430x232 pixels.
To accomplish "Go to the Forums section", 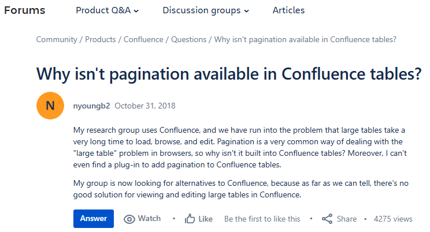I will [24, 10].
